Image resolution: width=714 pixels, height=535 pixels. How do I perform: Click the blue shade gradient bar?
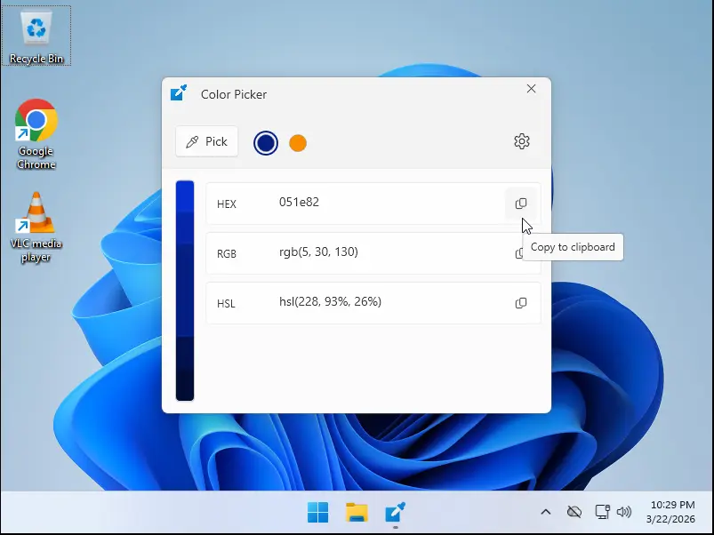[184, 289]
